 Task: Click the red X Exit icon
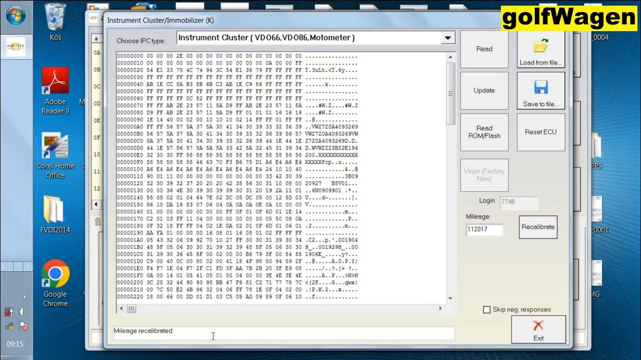point(538,325)
